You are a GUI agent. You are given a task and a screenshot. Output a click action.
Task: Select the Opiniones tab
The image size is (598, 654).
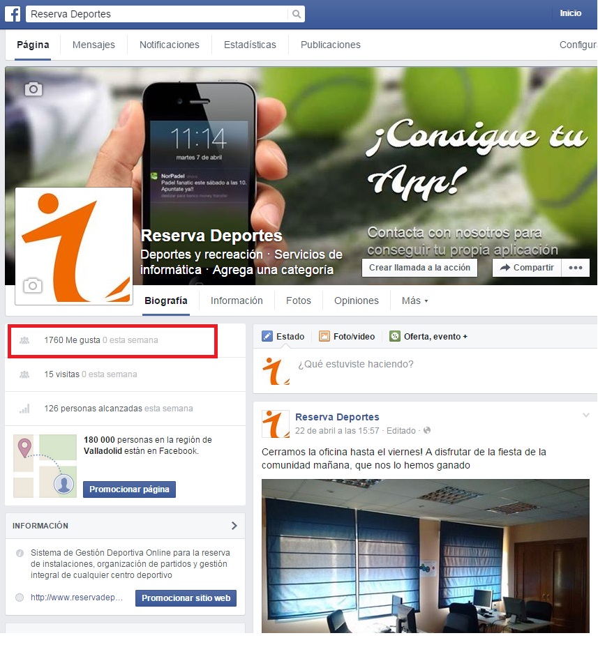coord(356,300)
